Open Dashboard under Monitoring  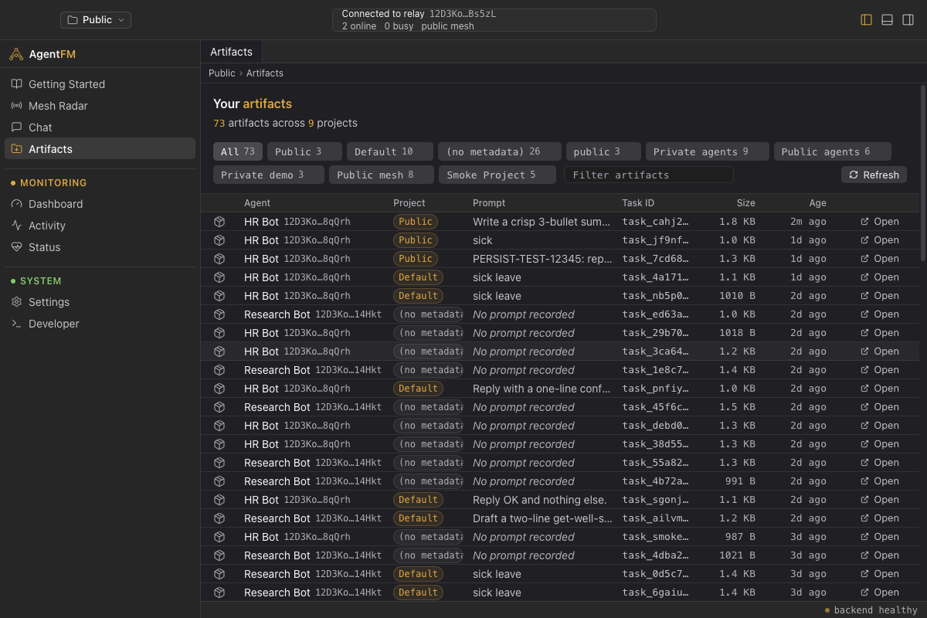tap(100, 204)
